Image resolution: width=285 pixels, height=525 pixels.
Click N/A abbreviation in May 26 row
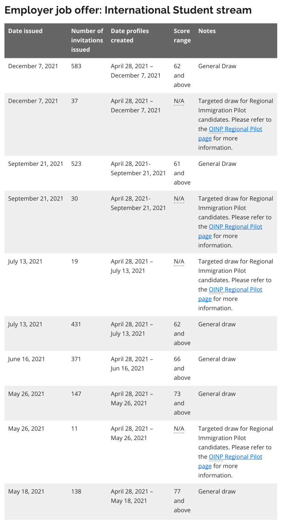[x=179, y=429]
